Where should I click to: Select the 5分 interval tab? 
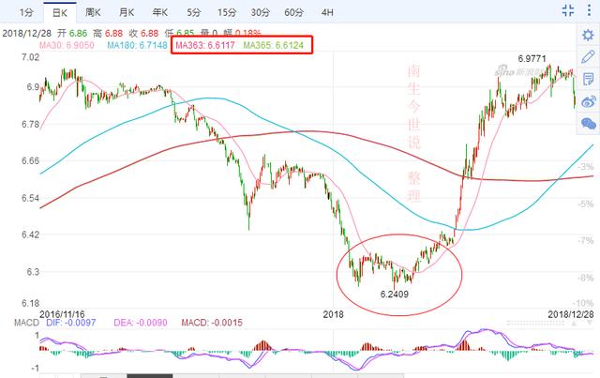pyautogui.click(x=193, y=12)
